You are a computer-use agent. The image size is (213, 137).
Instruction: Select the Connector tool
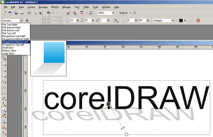coord(4,104)
